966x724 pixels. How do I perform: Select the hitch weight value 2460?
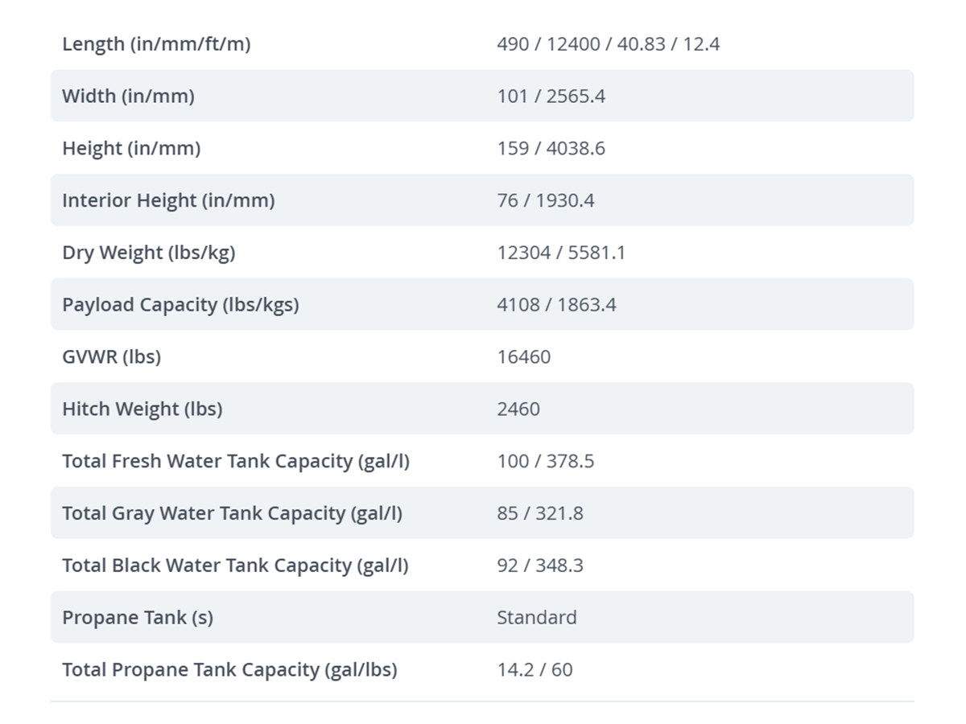click(518, 409)
